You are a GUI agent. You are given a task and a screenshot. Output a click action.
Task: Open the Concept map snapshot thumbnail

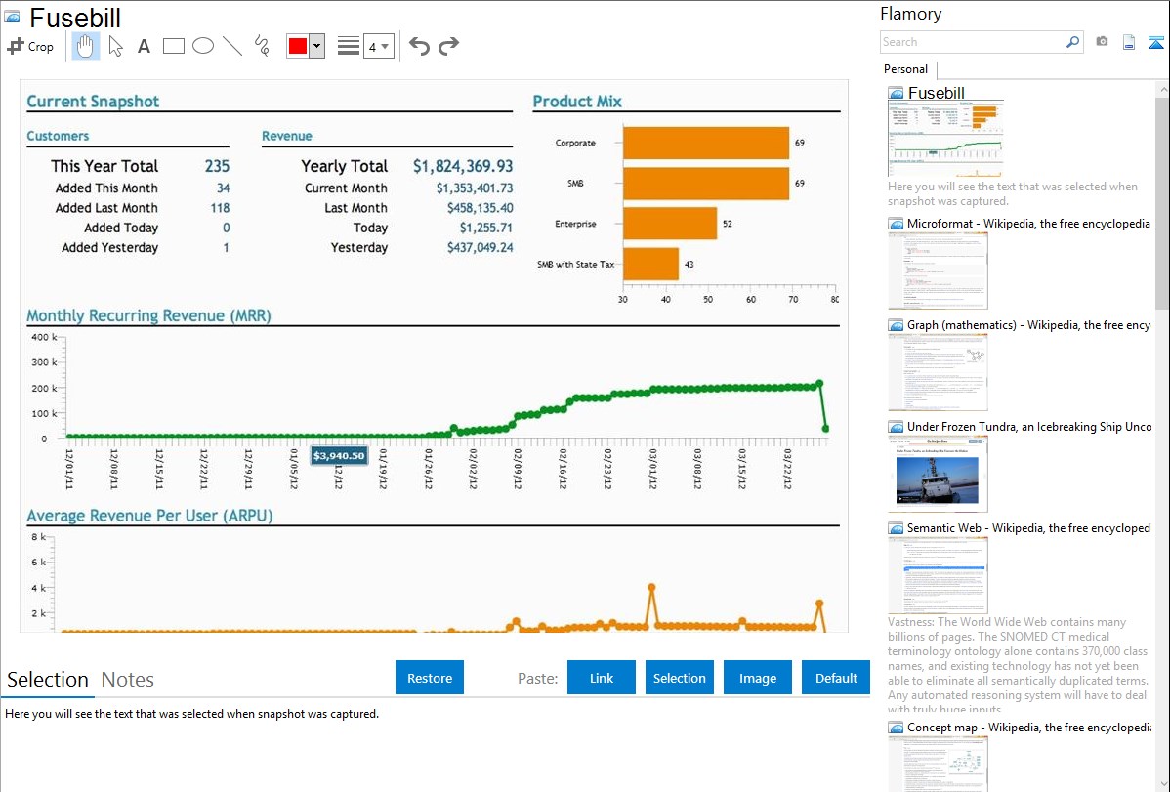938,764
